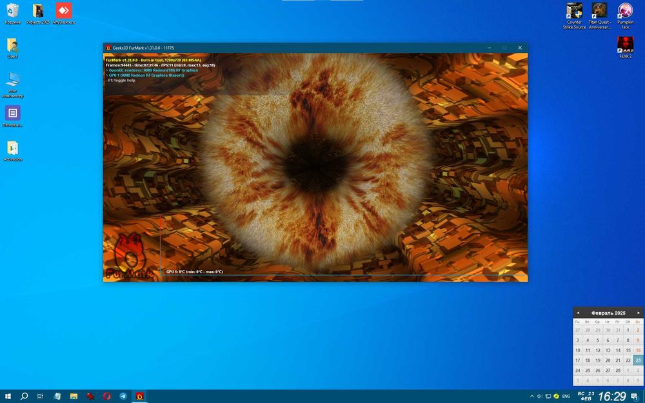Screen dimensions: 645x403
Task: Open Telegram from the taskbar
Action: 123,396
